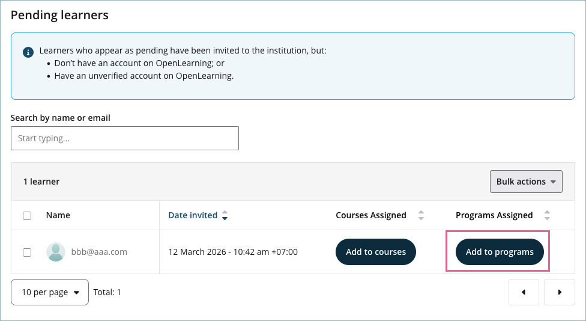The width and height of the screenshot is (586, 321).
Task: Click Programs Assigned sort arrows
Action: (x=547, y=215)
